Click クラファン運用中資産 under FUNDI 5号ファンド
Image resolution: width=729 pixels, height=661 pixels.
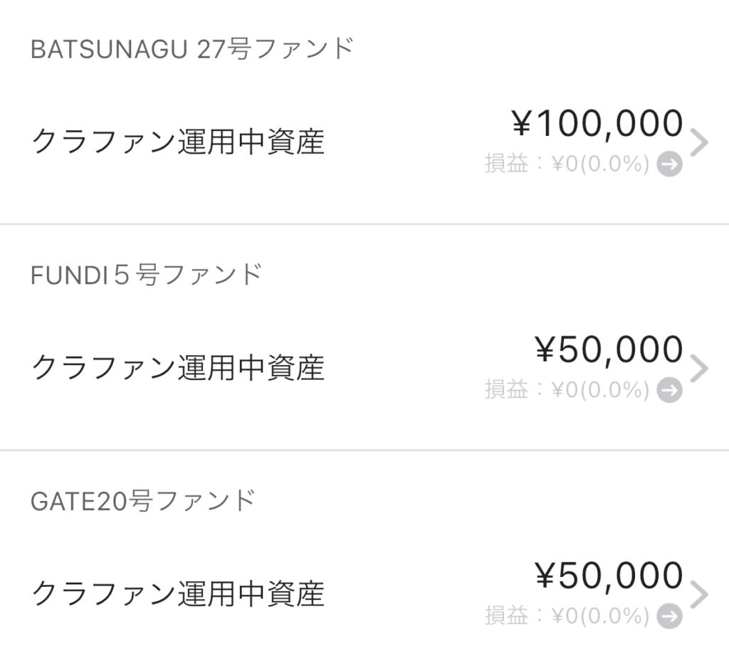pyautogui.click(x=178, y=368)
